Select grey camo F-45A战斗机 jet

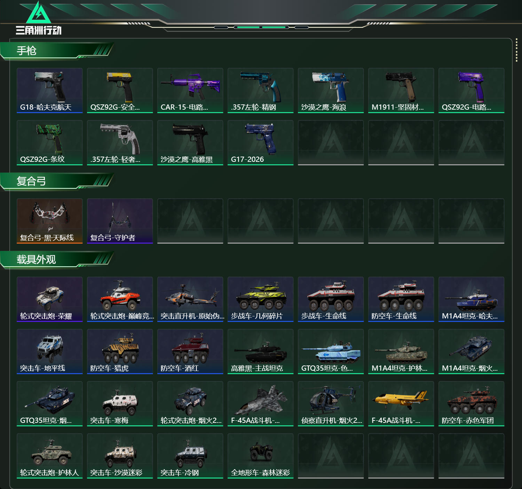pyautogui.click(x=261, y=404)
